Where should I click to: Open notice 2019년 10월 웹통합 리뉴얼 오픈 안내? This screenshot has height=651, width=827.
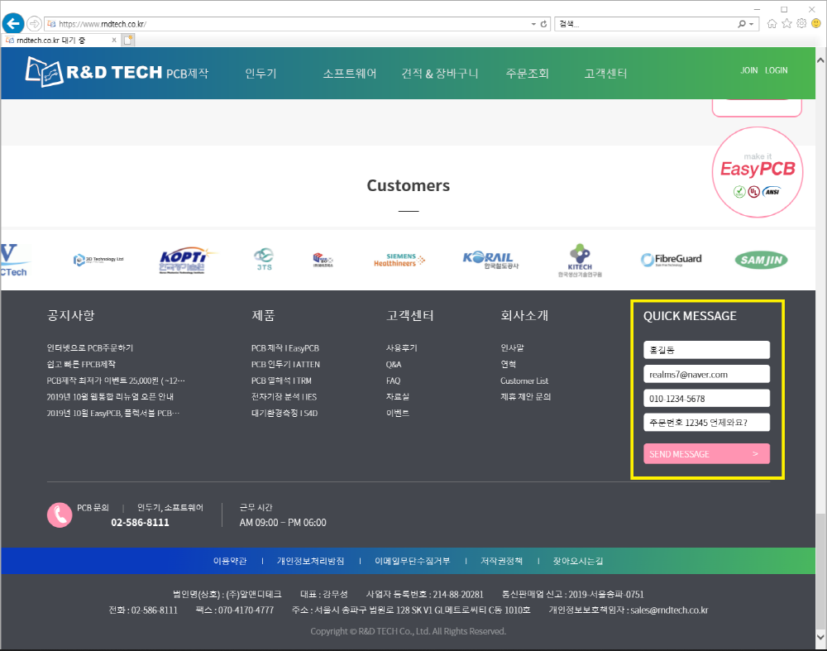click(110, 397)
